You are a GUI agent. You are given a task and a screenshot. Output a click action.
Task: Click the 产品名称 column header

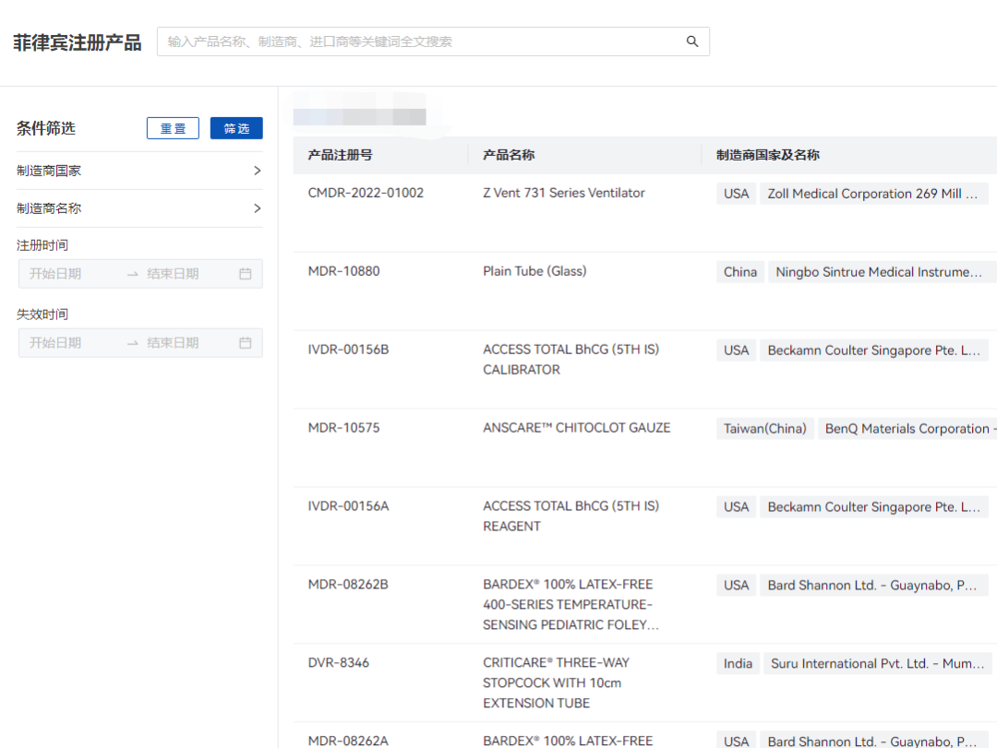tap(509, 155)
